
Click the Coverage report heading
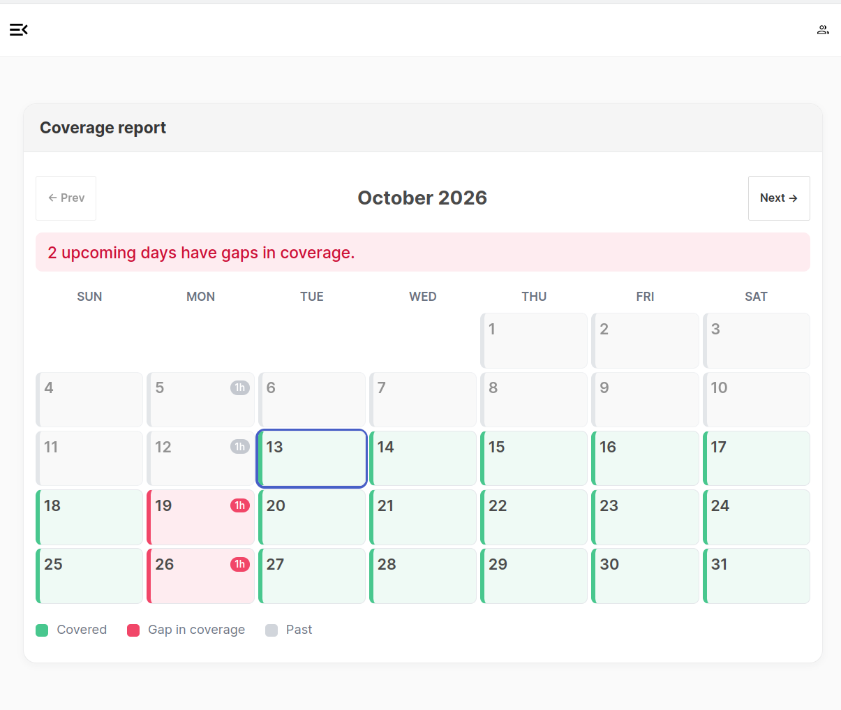103,128
